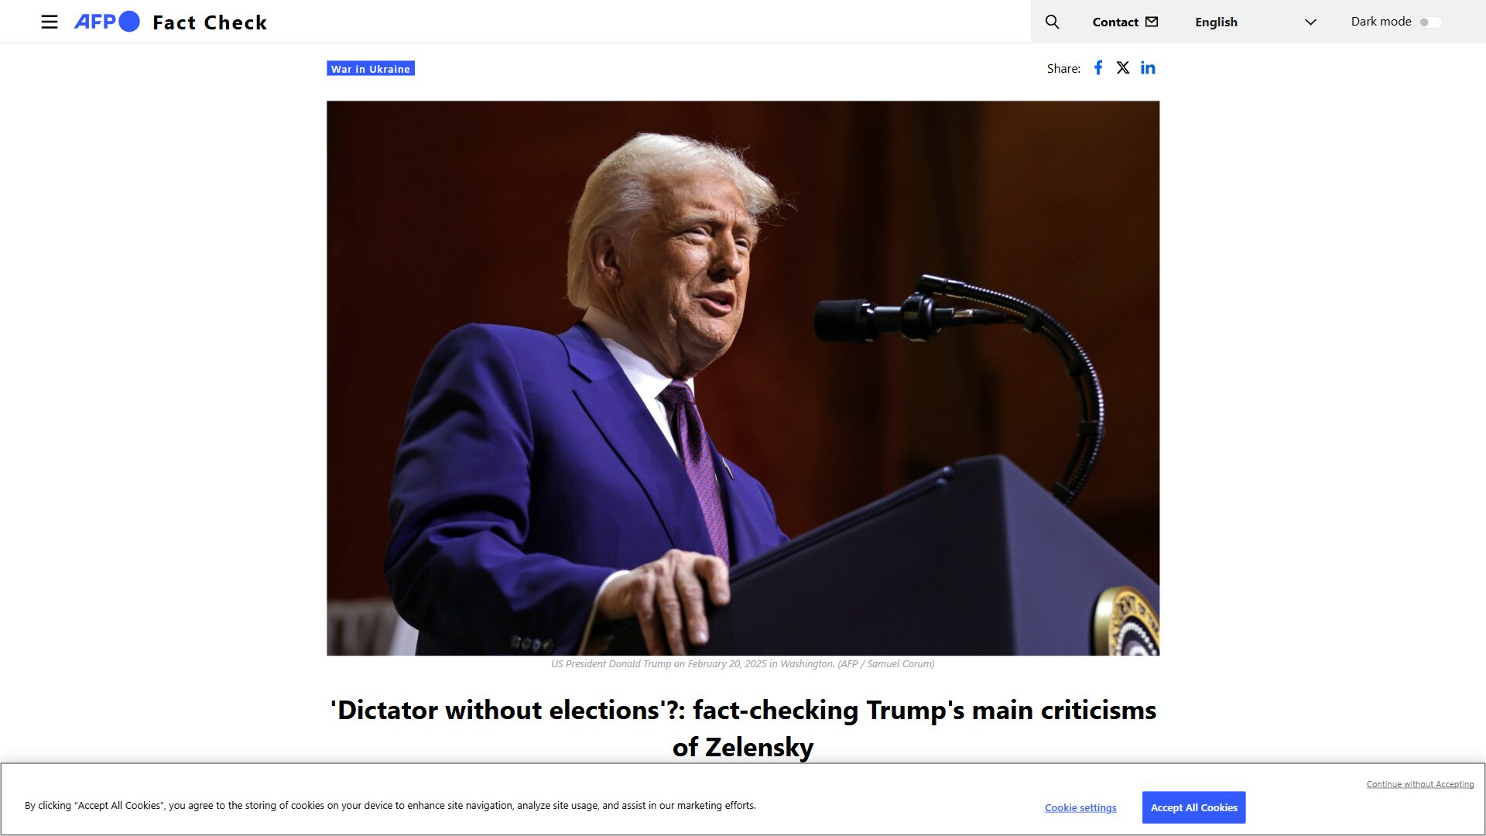The image size is (1486, 836).
Task: Share article on X
Action: tap(1123, 67)
